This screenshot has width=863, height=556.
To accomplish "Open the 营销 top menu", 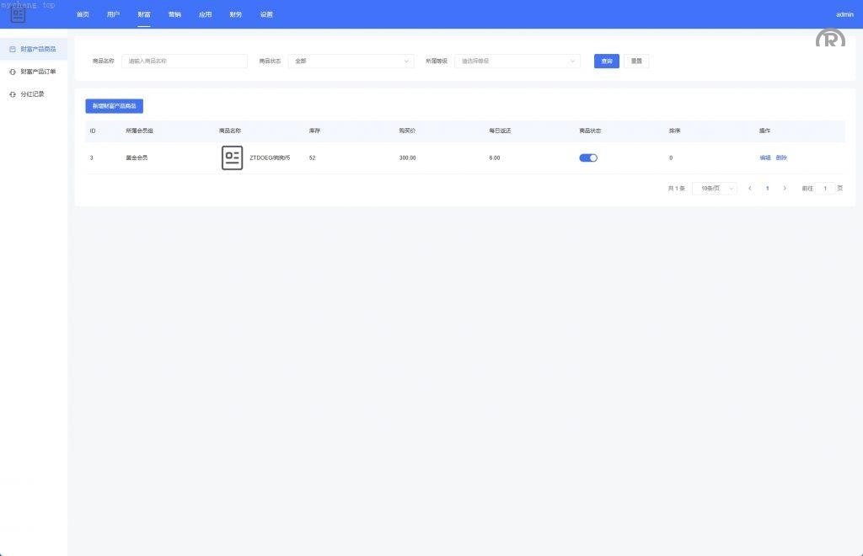I will (174, 14).
